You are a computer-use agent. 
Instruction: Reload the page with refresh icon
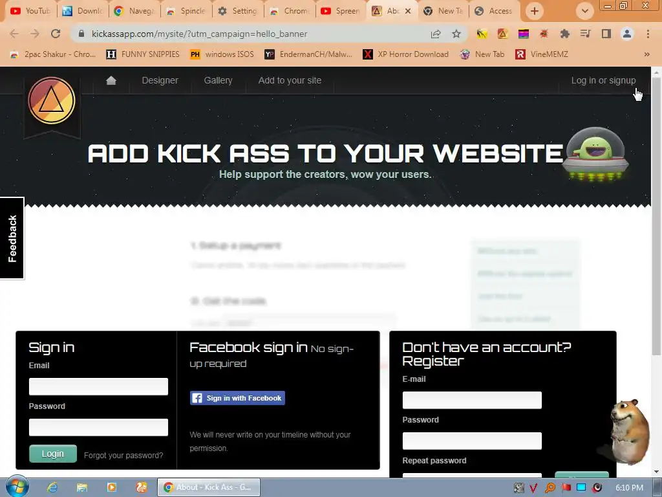tap(56, 34)
